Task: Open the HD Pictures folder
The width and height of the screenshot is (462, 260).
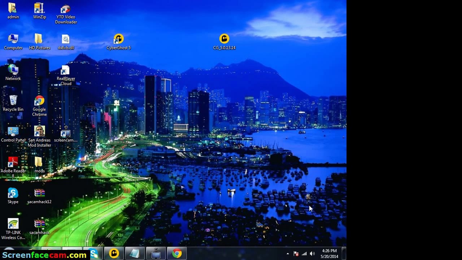Action: coord(39,42)
